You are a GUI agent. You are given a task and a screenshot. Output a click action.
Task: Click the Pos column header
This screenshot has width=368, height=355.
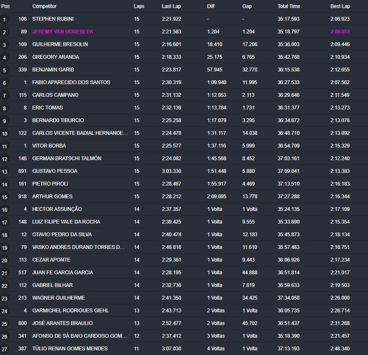5,6
